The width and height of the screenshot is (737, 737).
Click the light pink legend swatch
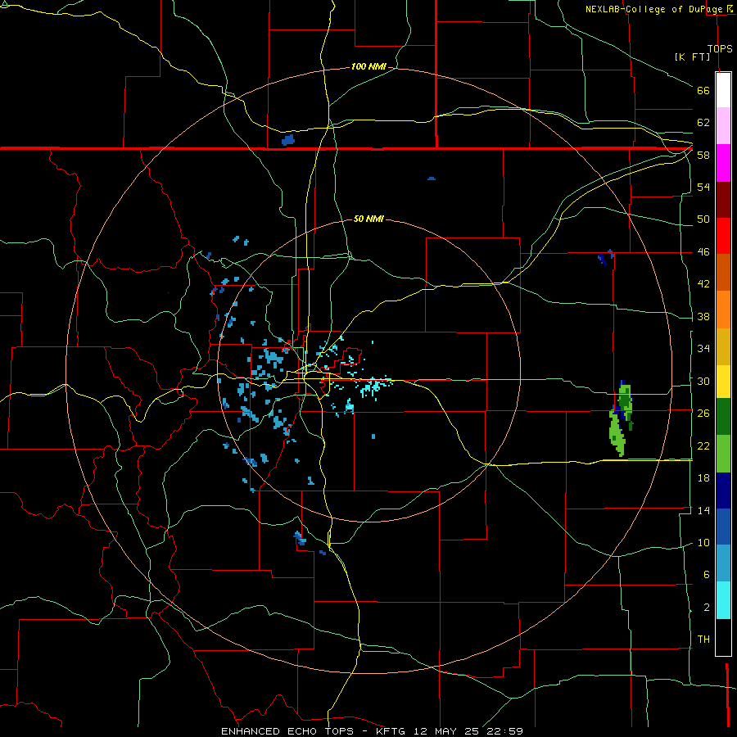(723, 126)
